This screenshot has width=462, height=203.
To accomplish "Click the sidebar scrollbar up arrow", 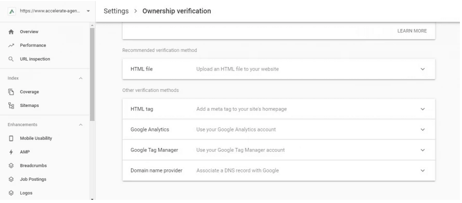I will pyautogui.click(x=92, y=26).
